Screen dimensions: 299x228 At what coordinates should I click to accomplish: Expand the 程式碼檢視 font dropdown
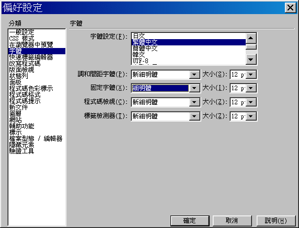tap(194, 102)
